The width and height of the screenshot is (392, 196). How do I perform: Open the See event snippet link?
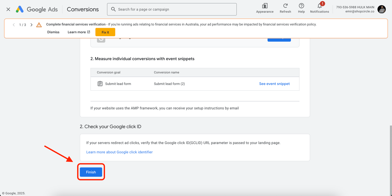click(x=274, y=84)
